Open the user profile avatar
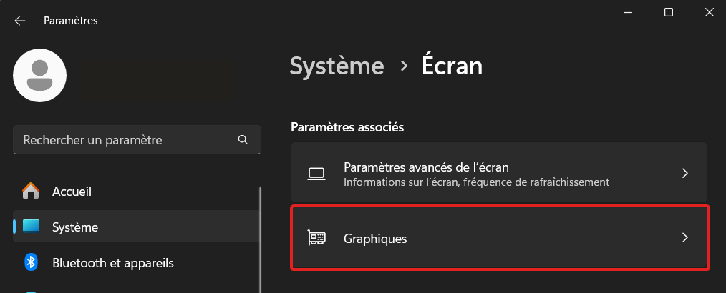Screen dimensions: 726x293 (x=40, y=75)
